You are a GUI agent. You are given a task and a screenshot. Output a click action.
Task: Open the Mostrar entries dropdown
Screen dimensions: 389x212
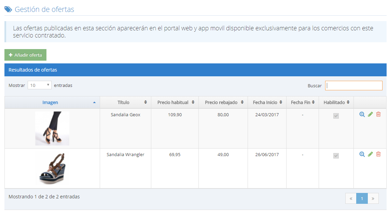[x=39, y=85]
